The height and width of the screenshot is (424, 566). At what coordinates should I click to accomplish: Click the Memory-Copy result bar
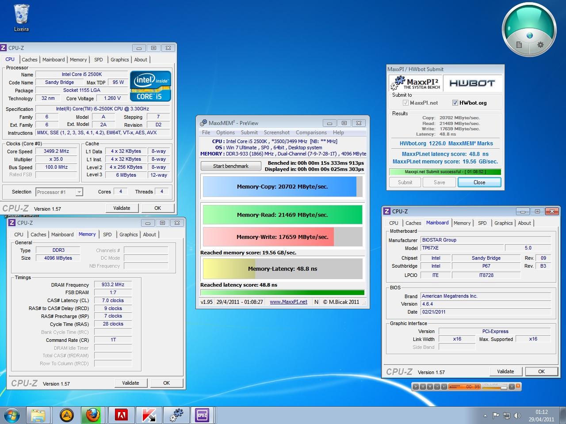point(283,187)
